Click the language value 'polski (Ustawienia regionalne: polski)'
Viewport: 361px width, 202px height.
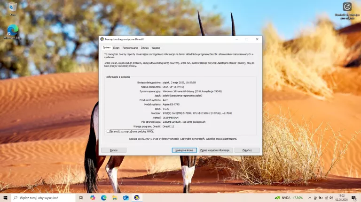[182, 96]
